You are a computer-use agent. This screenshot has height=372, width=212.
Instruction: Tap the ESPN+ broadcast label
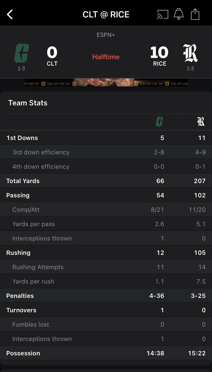[106, 35]
